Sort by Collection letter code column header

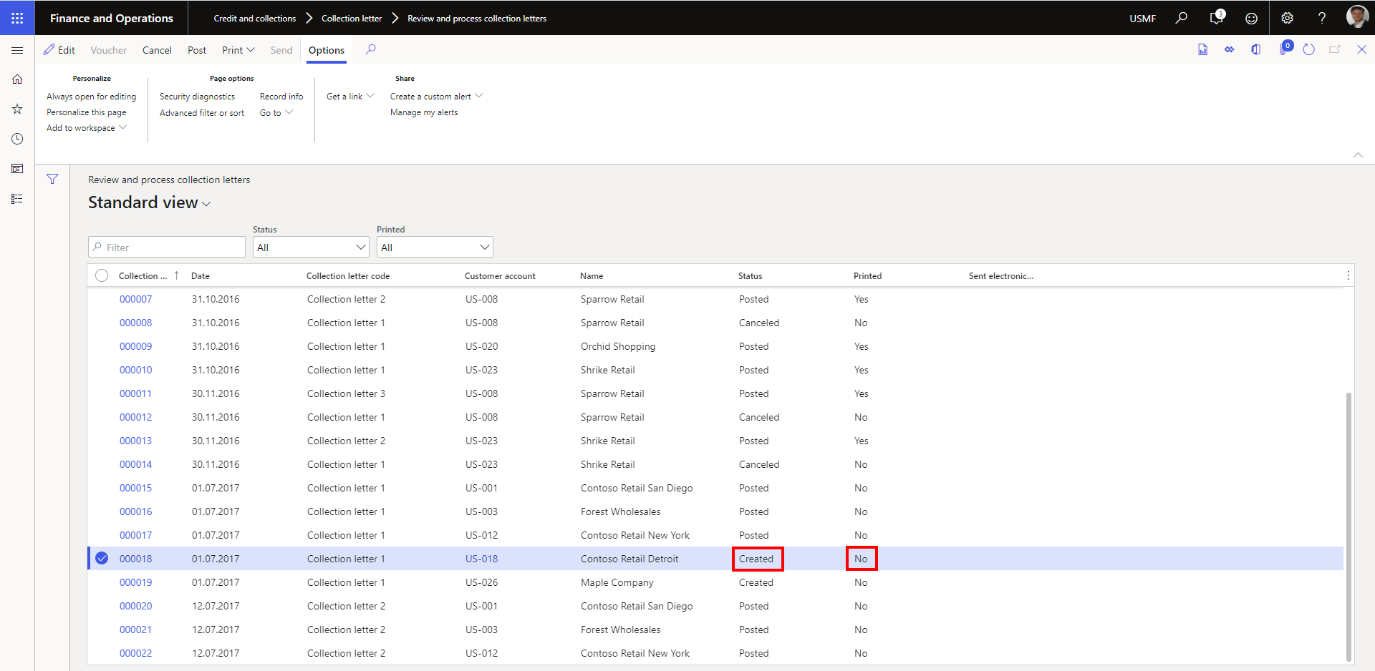point(348,275)
